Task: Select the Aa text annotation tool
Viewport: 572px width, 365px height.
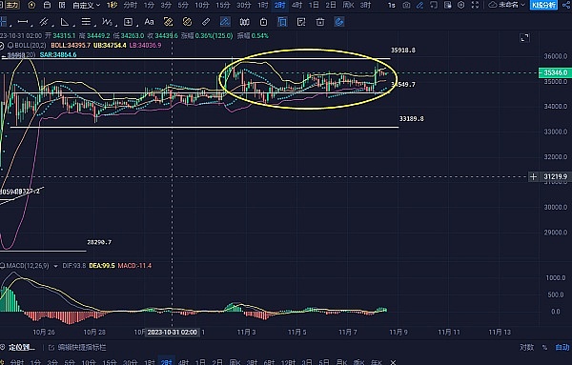Action: 149,22
